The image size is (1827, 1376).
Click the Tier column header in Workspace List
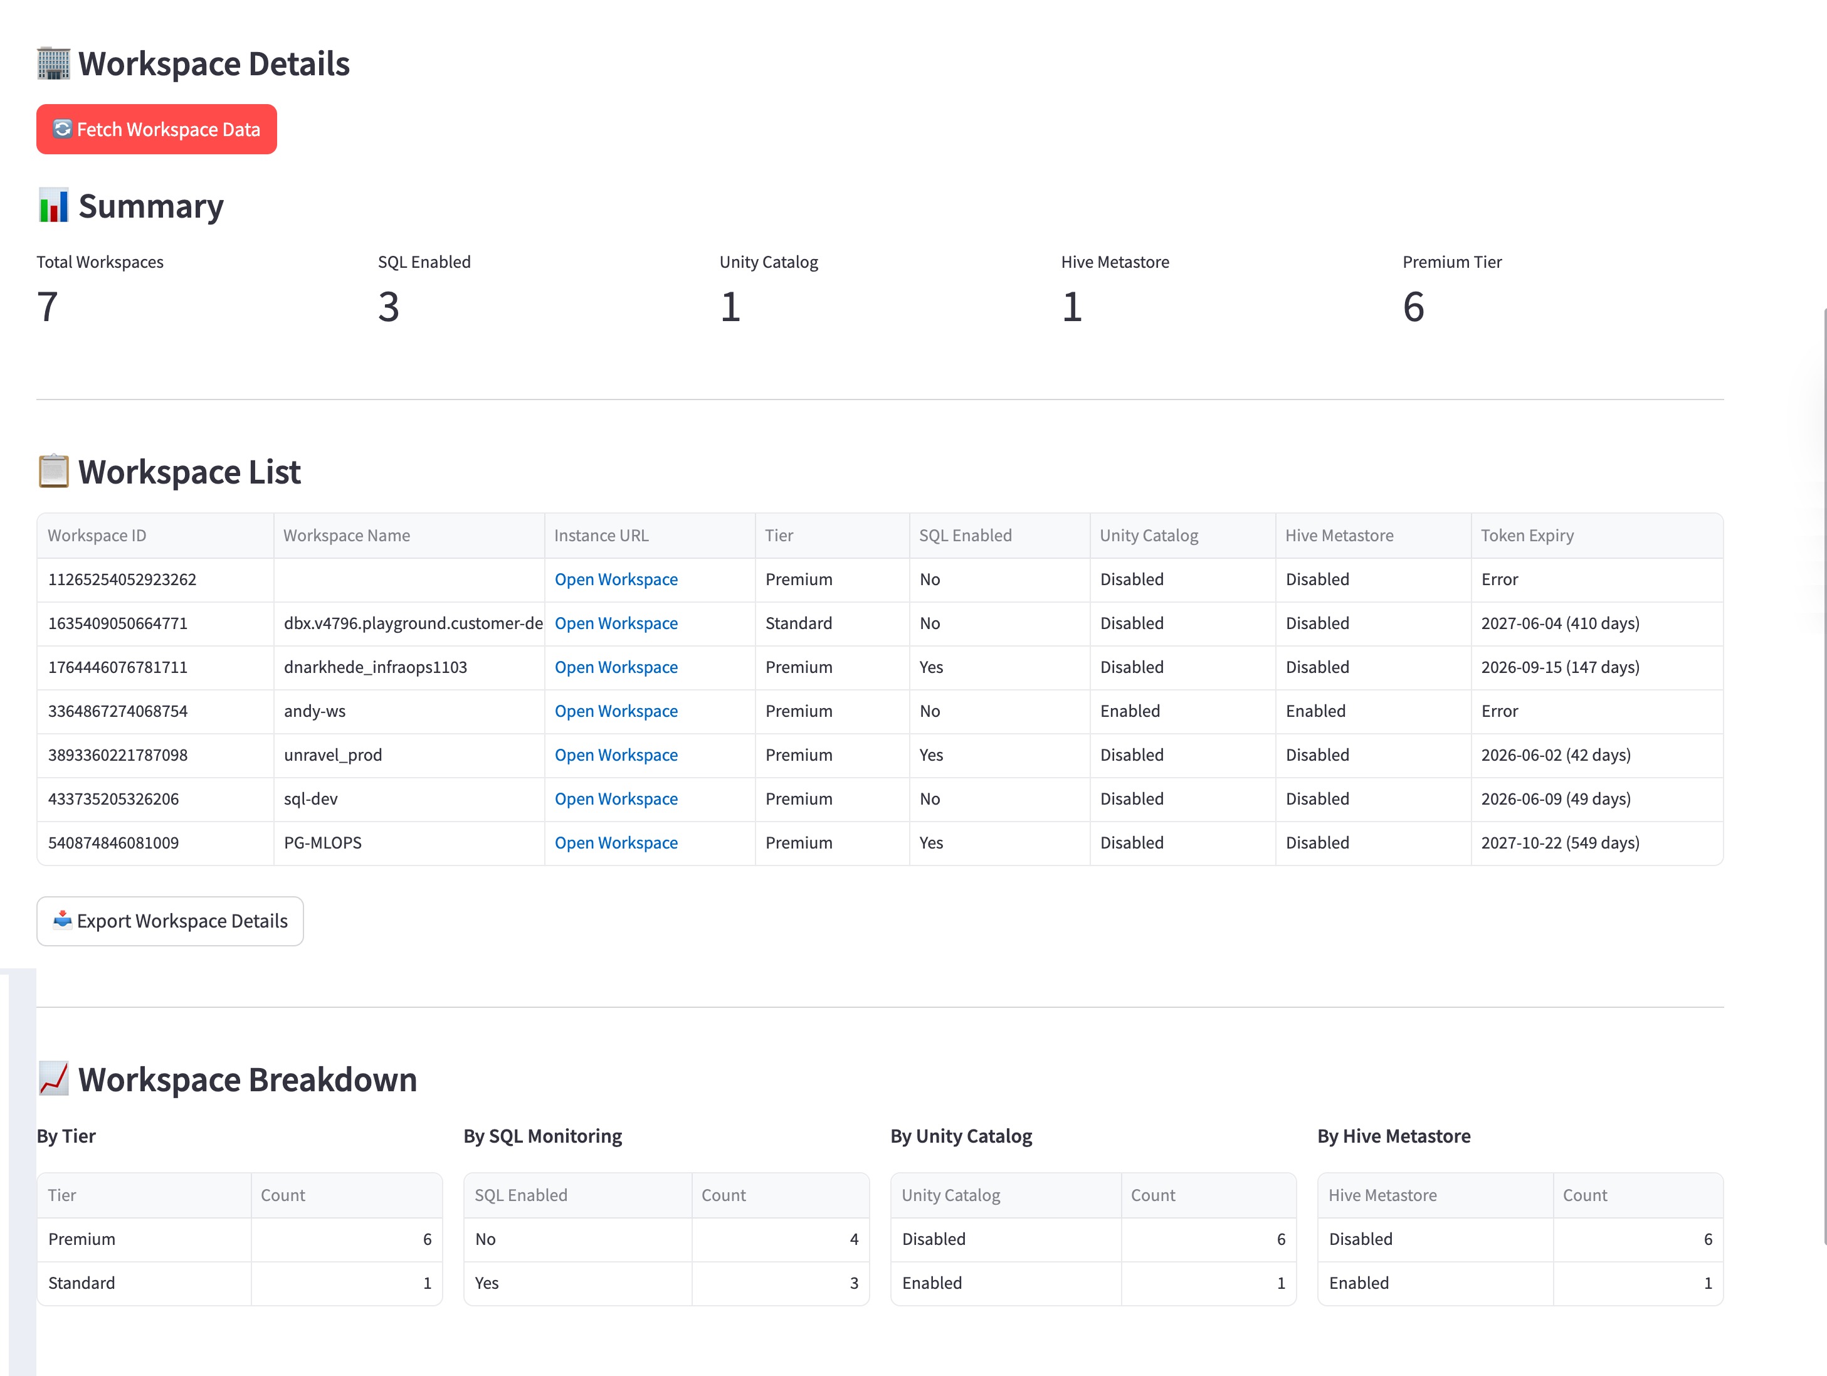(779, 535)
